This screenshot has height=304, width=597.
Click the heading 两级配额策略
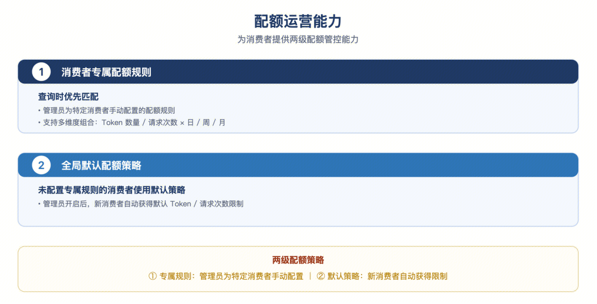[x=298, y=260]
